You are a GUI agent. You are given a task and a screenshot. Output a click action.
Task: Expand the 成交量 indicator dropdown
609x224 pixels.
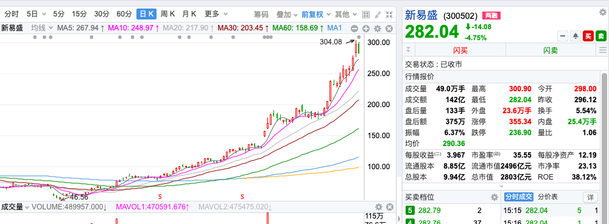15,207
